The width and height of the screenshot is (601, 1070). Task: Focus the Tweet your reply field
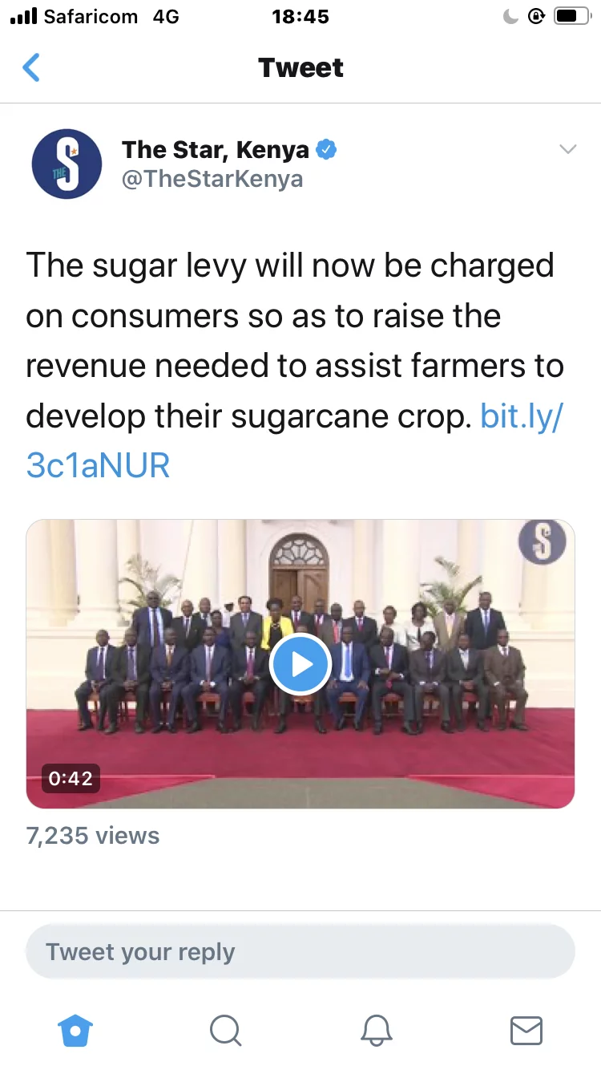tap(300, 952)
